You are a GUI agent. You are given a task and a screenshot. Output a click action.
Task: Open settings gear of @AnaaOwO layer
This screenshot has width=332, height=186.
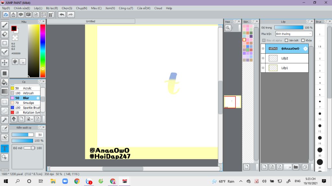(x=305, y=48)
